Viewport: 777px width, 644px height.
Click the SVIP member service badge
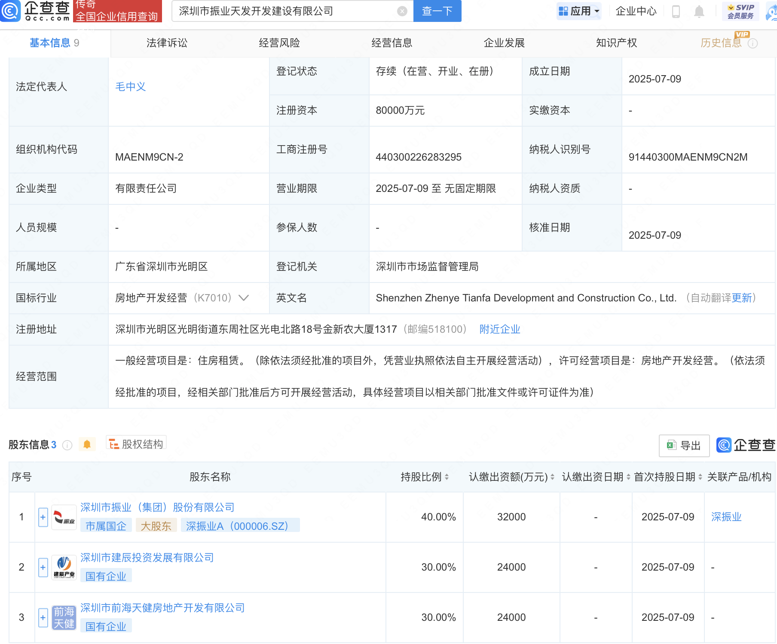[740, 12]
